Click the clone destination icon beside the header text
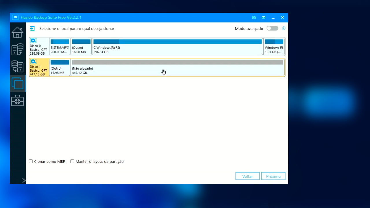The height and width of the screenshot is (208, 370). (32, 28)
